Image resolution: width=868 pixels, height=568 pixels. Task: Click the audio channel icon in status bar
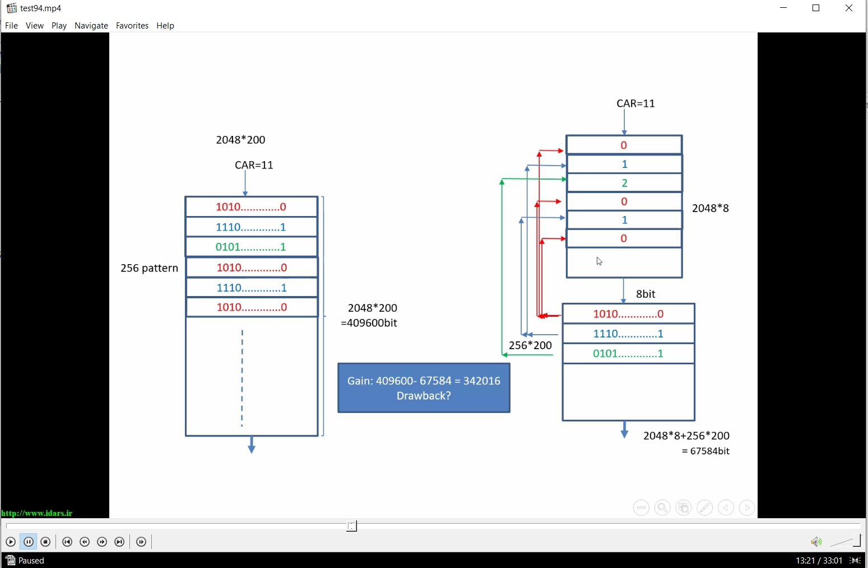pyautogui.click(x=856, y=560)
